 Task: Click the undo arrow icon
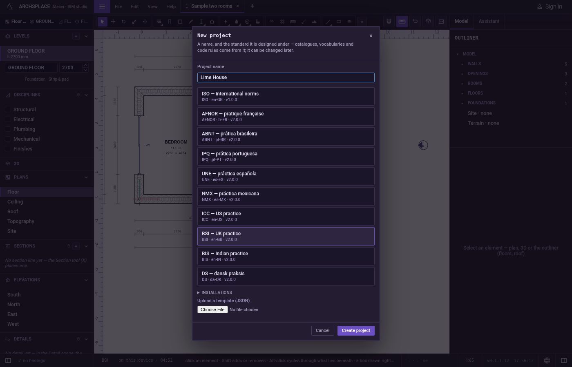point(415,21)
